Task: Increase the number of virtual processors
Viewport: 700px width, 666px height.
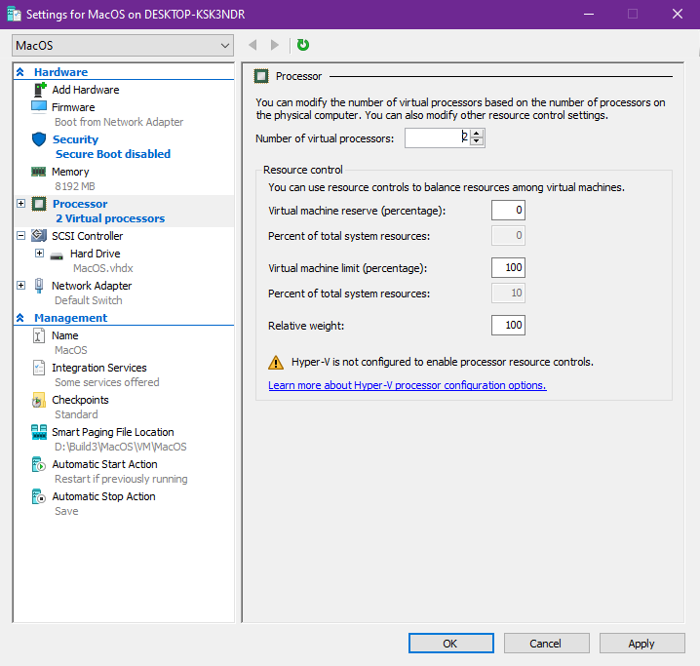Action: click(477, 134)
